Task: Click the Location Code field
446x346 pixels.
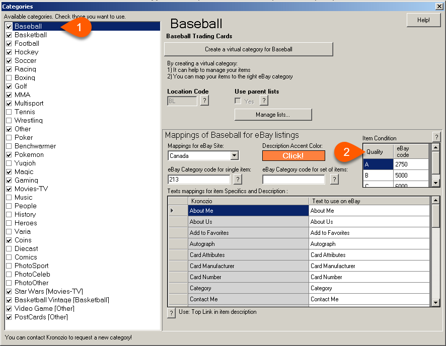Action: (x=182, y=101)
